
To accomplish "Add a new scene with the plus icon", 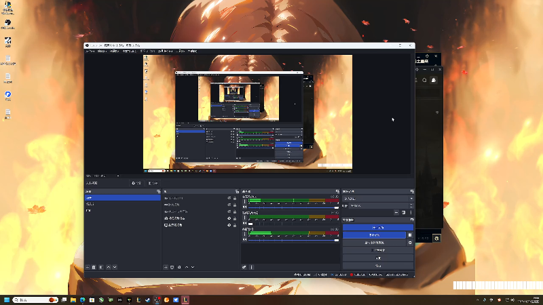I will pos(88,267).
